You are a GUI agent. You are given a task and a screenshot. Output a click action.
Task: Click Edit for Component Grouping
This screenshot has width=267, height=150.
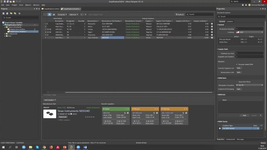pos(239,89)
